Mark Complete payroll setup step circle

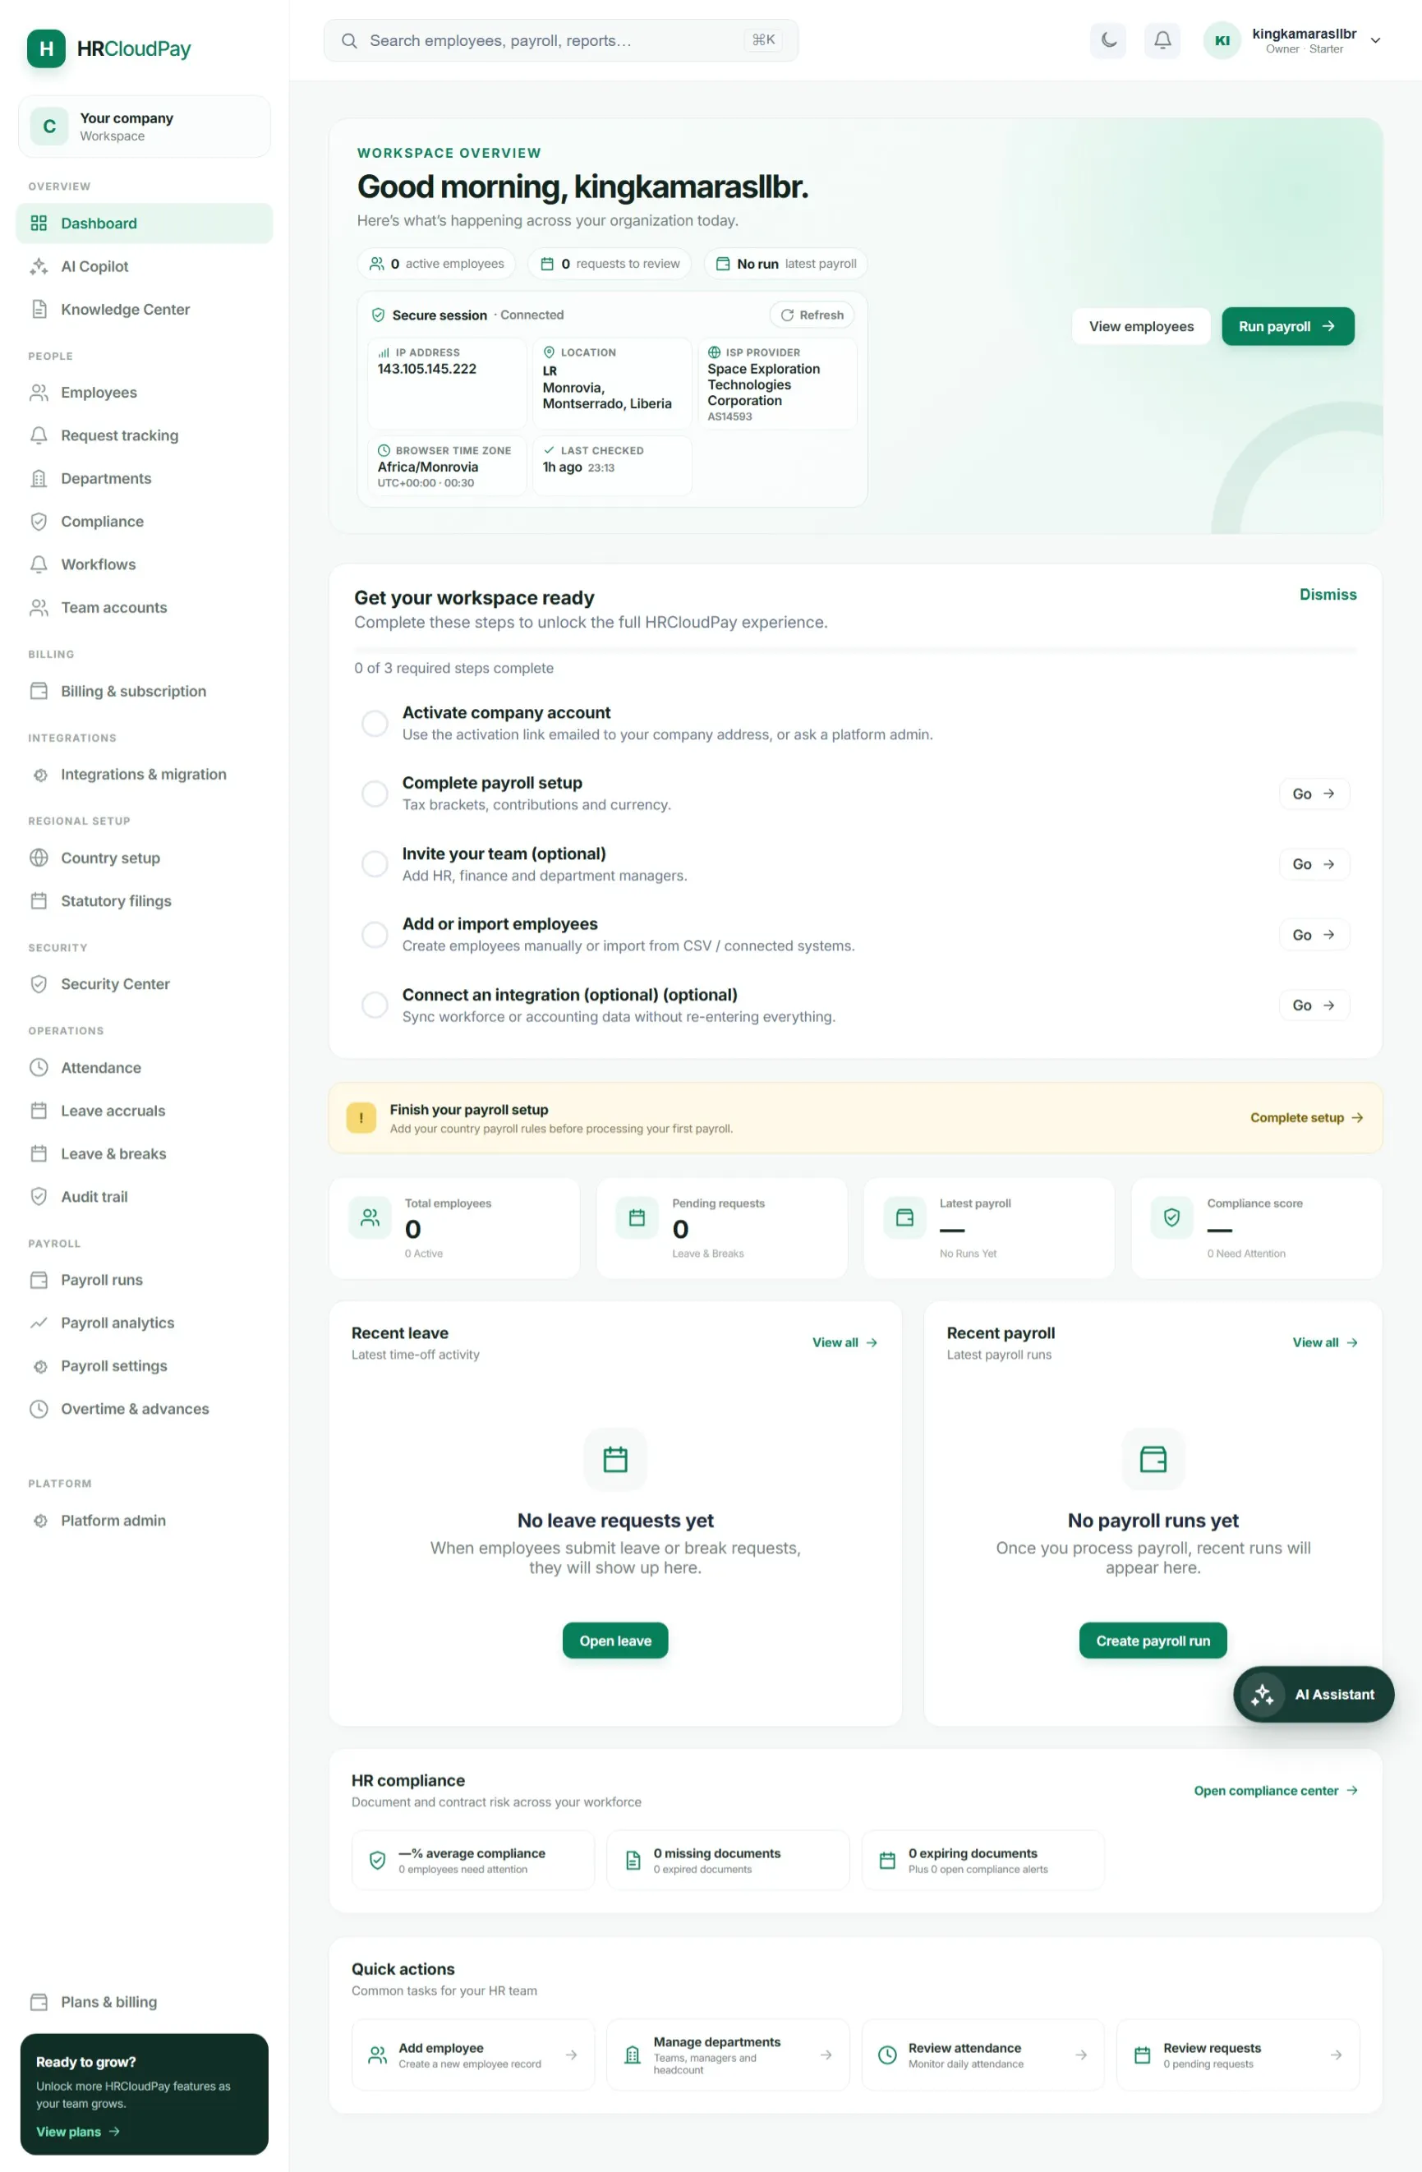(x=375, y=794)
